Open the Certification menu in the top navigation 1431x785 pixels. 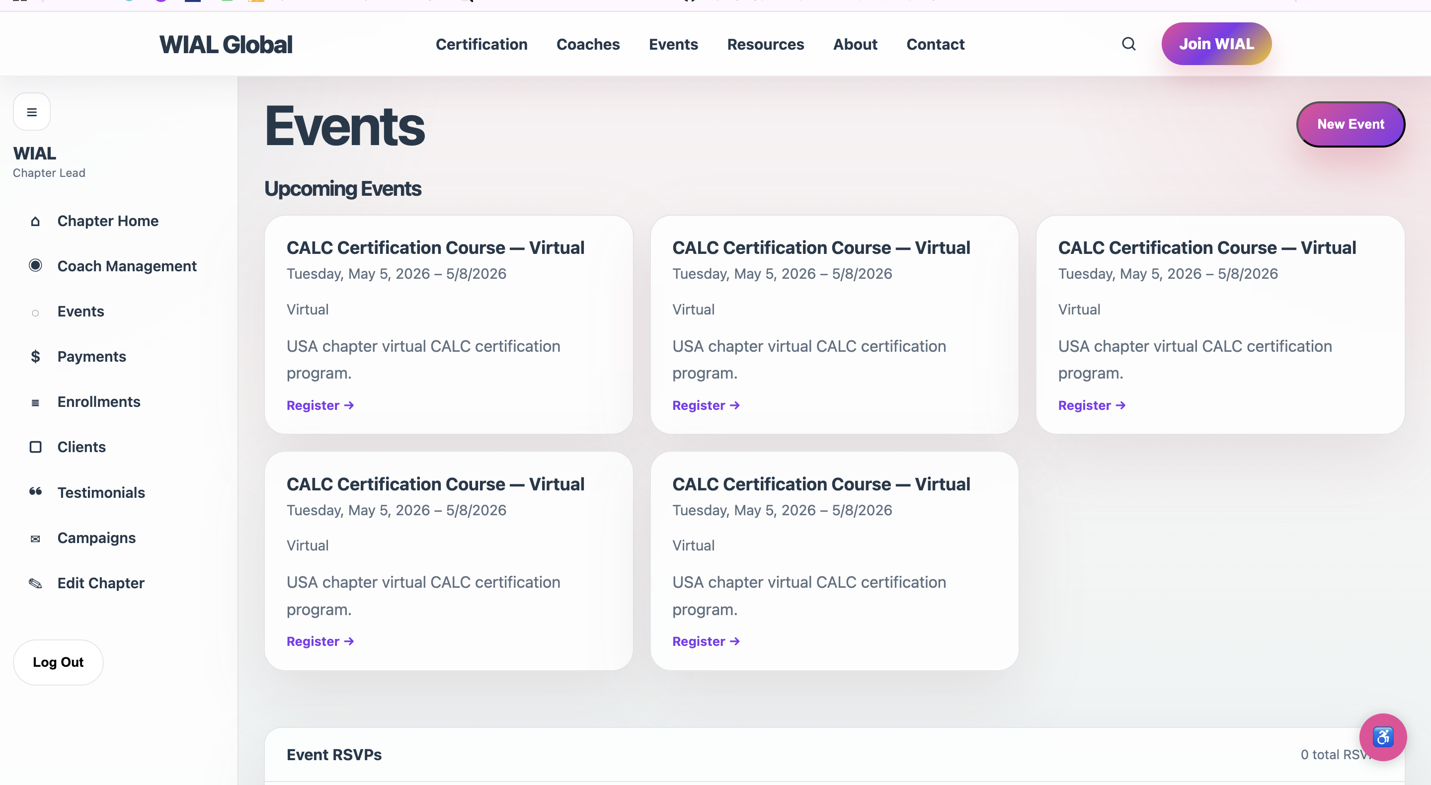click(481, 44)
